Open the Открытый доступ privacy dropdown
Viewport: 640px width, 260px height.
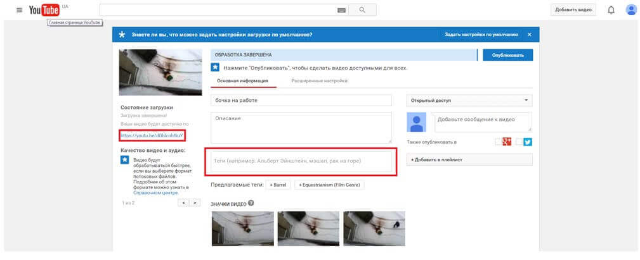469,101
